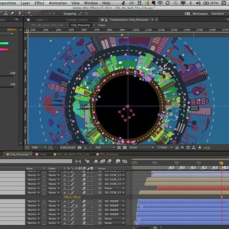This screenshot has width=229, height=229.
Task: Click the About link in left panel
Action: click(x=13, y=29)
